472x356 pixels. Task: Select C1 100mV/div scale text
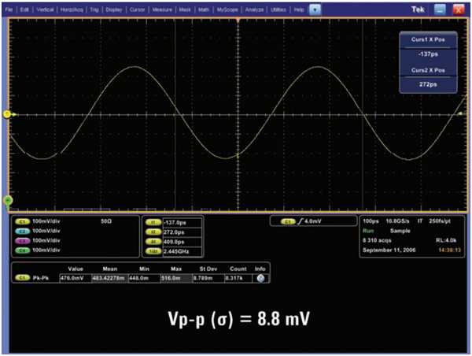46,221
